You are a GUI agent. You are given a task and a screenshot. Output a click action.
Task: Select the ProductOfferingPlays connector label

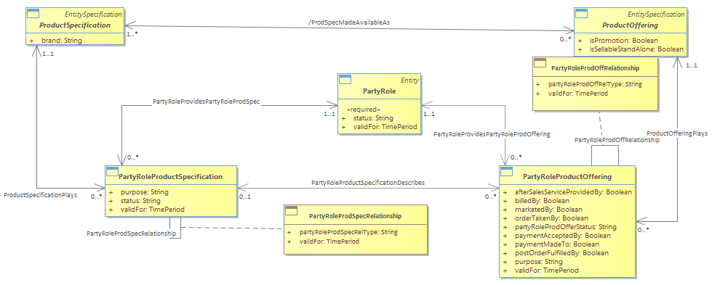tap(676, 133)
